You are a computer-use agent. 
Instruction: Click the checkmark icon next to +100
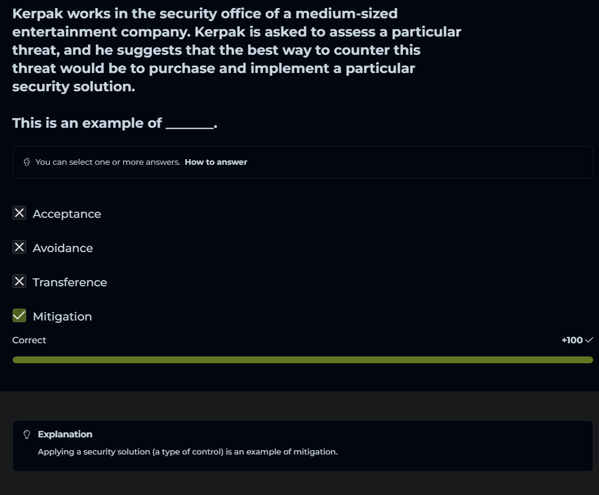589,340
